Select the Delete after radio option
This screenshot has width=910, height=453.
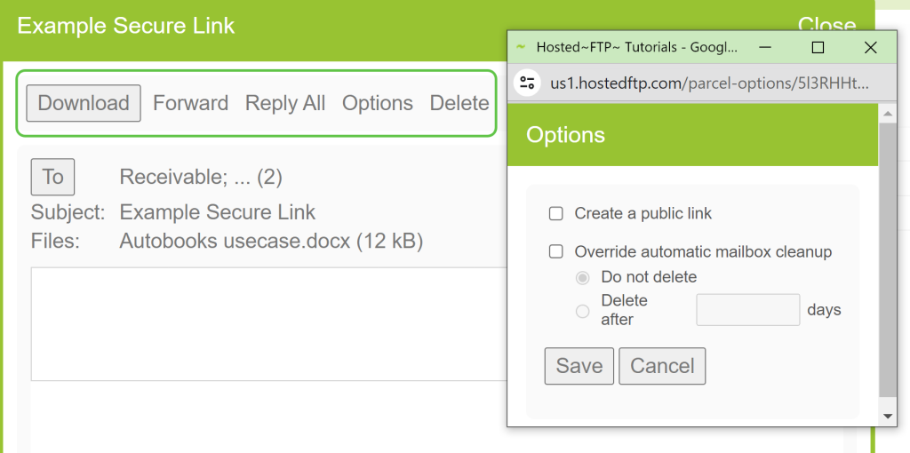click(583, 311)
